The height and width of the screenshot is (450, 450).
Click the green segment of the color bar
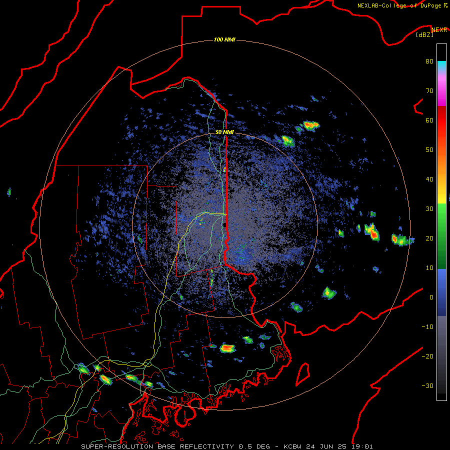click(x=441, y=236)
